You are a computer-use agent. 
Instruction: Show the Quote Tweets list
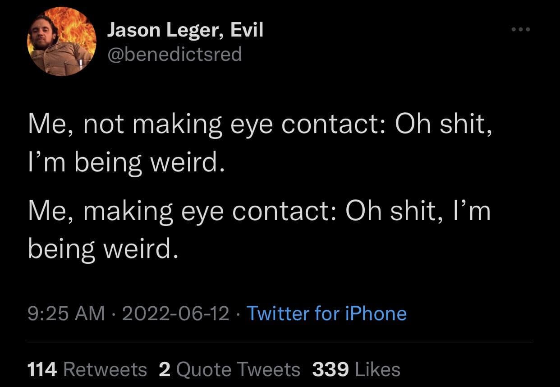tap(238, 370)
